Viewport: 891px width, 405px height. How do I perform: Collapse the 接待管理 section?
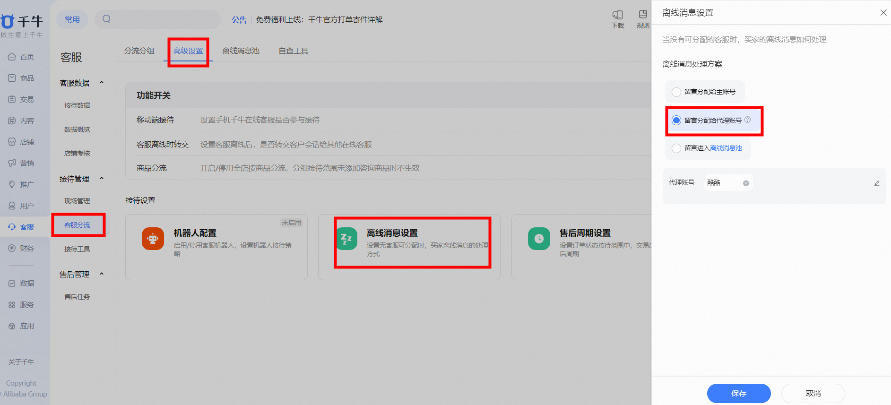pyautogui.click(x=101, y=179)
